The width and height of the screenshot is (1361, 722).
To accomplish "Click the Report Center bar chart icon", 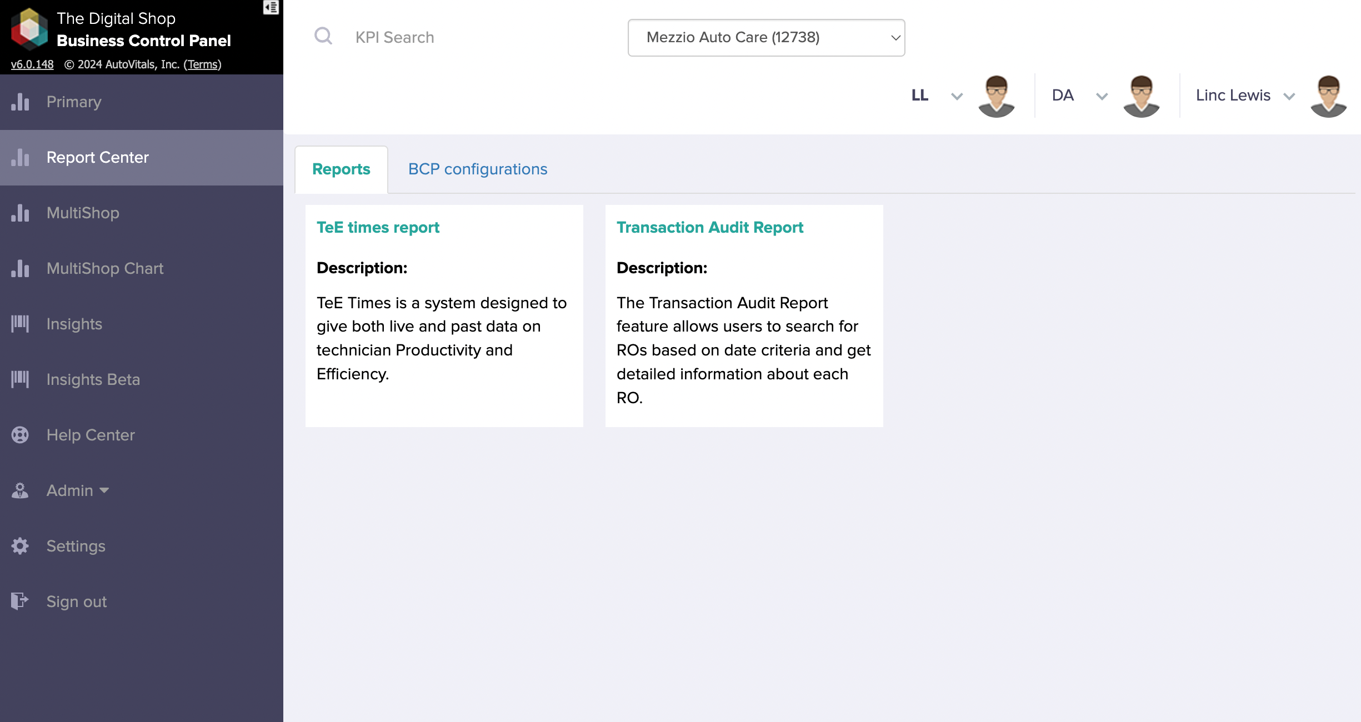I will (x=20, y=157).
